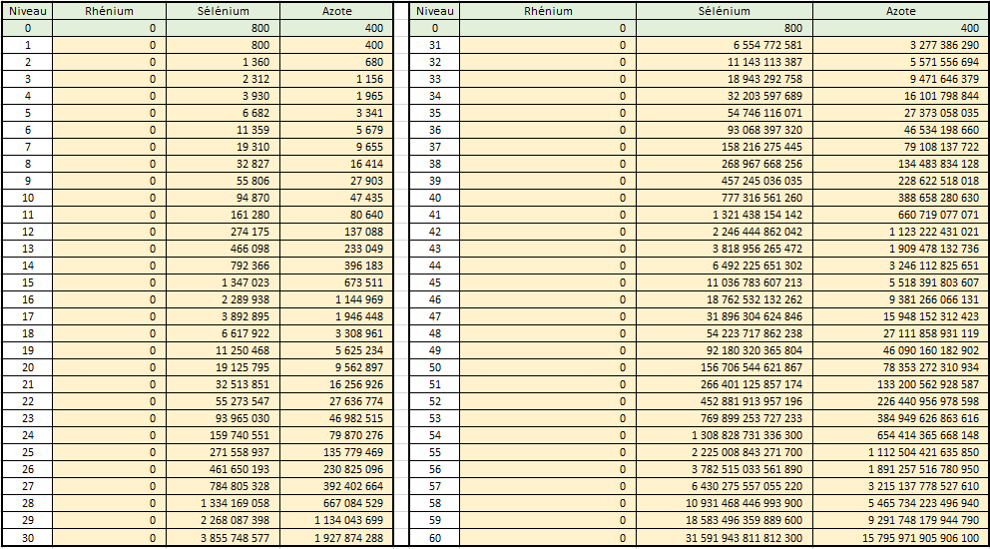Click the Rhénium cell in the Niveau 50 row
The image size is (990, 549).
coord(548,367)
